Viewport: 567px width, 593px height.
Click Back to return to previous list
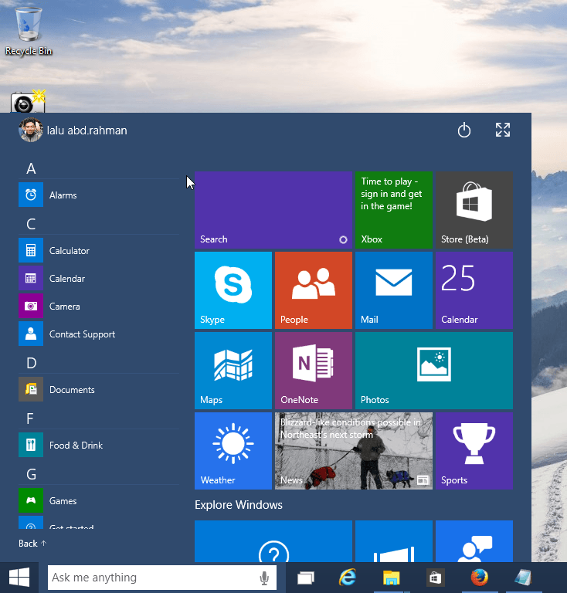[x=32, y=544]
